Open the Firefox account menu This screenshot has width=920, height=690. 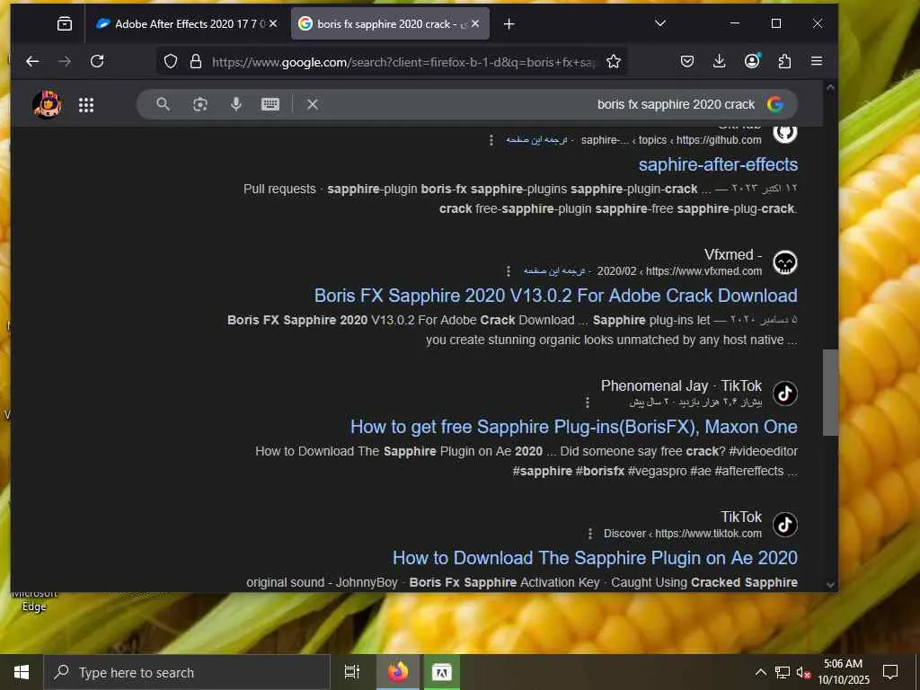(x=752, y=61)
